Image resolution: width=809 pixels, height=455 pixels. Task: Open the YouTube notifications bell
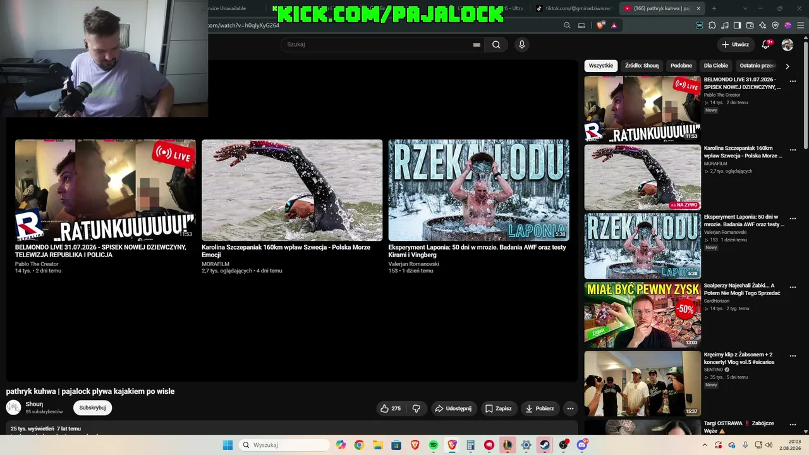click(766, 44)
